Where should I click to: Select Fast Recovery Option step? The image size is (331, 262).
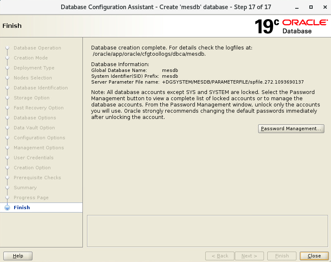coord(38,108)
